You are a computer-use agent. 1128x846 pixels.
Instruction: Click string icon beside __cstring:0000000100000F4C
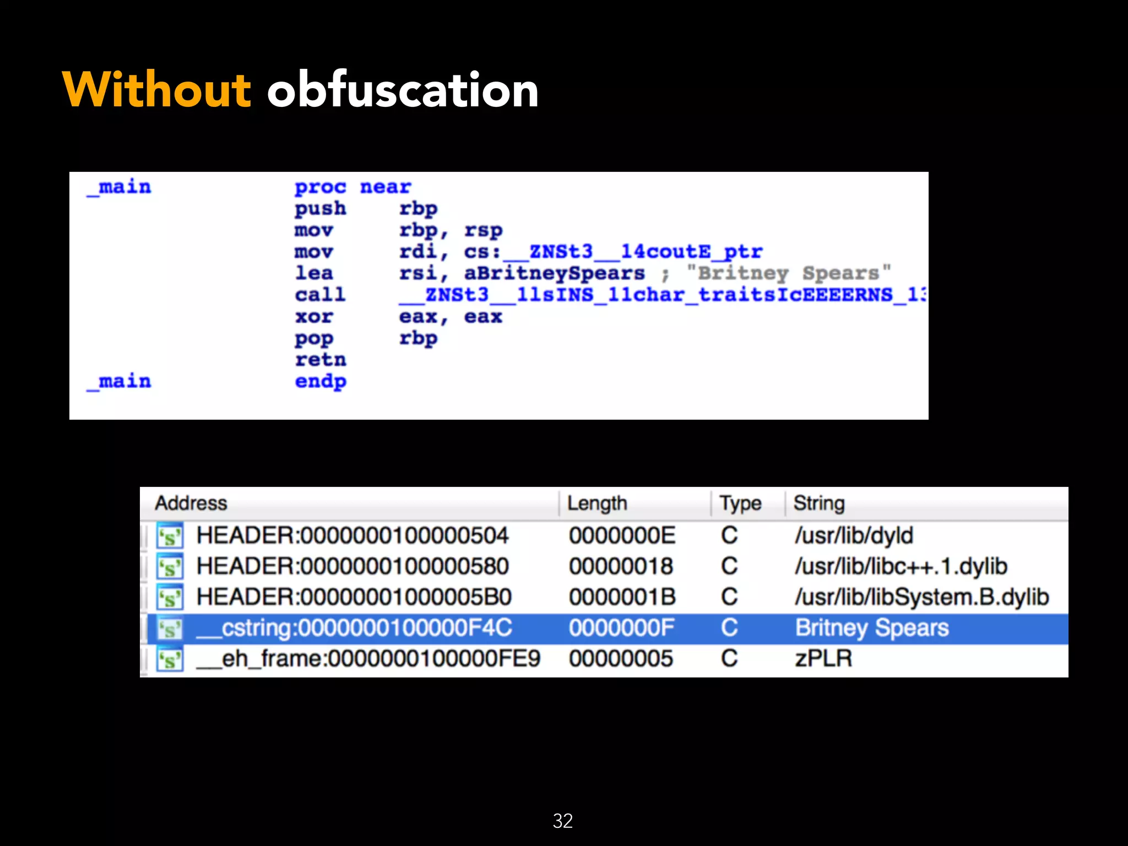(x=170, y=628)
